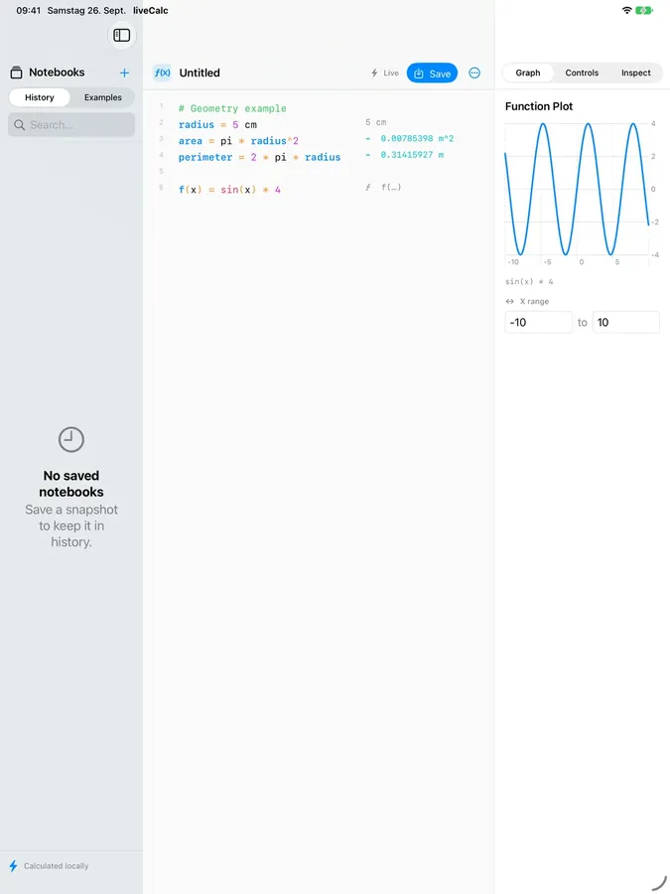Select the Controls tab
The width and height of the screenshot is (670, 894).
click(582, 73)
